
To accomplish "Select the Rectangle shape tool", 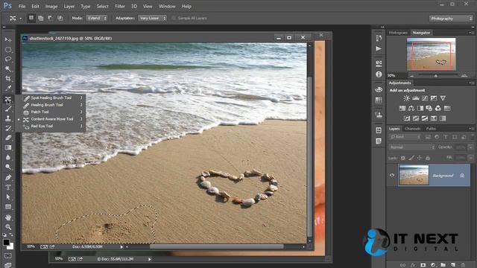I will [x=8, y=207].
